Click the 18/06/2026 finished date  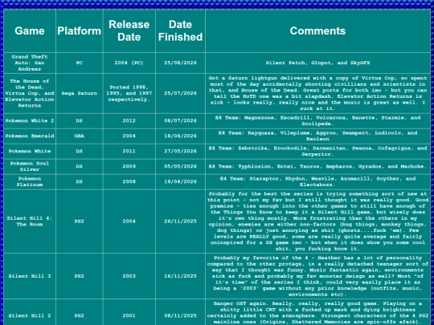click(180, 136)
